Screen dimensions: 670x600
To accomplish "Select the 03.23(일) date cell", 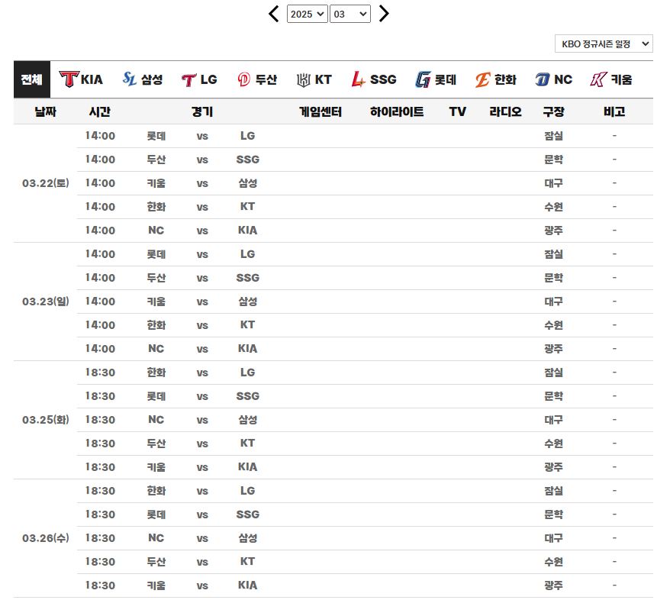I will [45, 302].
